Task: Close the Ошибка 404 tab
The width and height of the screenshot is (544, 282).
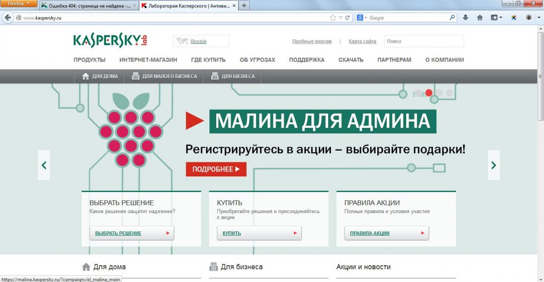Action: point(135,5)
